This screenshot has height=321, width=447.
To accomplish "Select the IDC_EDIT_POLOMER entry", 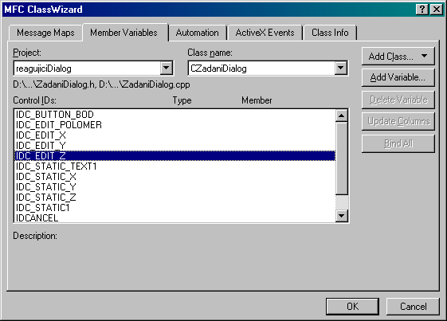I will (x=174, y=125).
